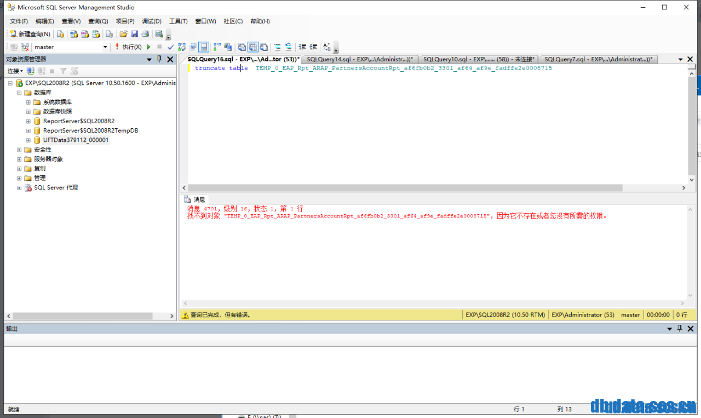The height and width of the screenshot is (418, 701).
Task: Open the 连接 dropdown in Object Explorer
Action: point(15,71)
